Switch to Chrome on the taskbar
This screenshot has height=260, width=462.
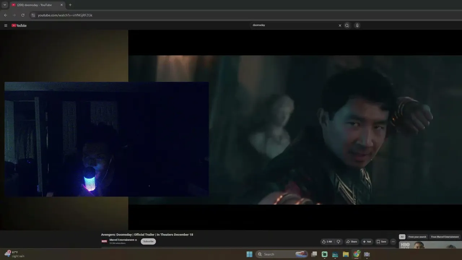coord(356,254)
